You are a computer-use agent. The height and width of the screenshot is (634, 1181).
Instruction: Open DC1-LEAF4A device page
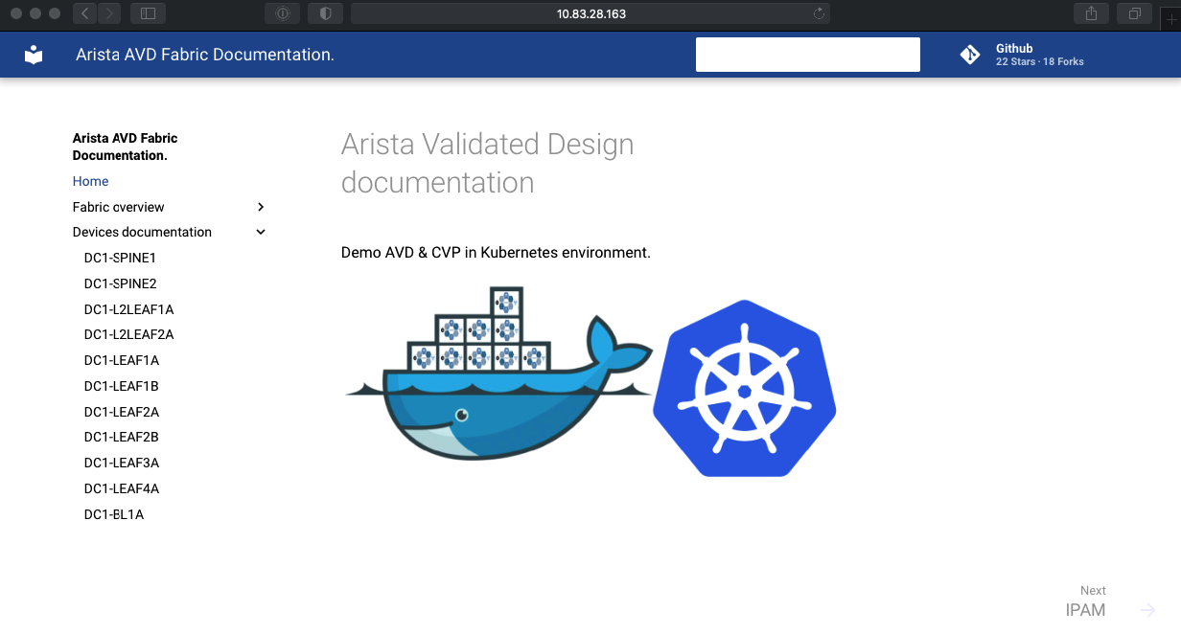(x=122, y=488)
